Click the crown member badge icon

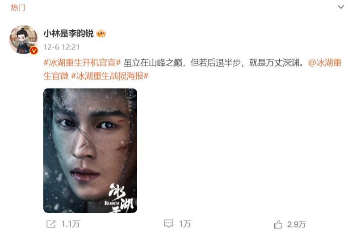click(x=101, y=34)
